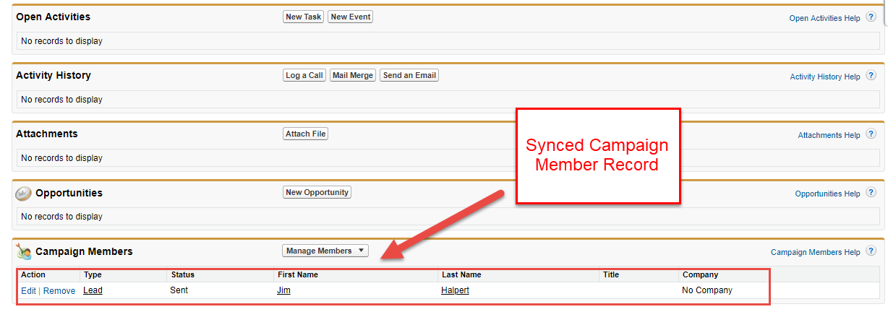Open the Jim first name link

point(283,290)
